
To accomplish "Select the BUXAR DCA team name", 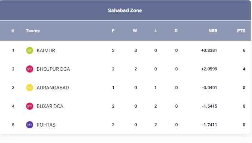I will 50,106.
